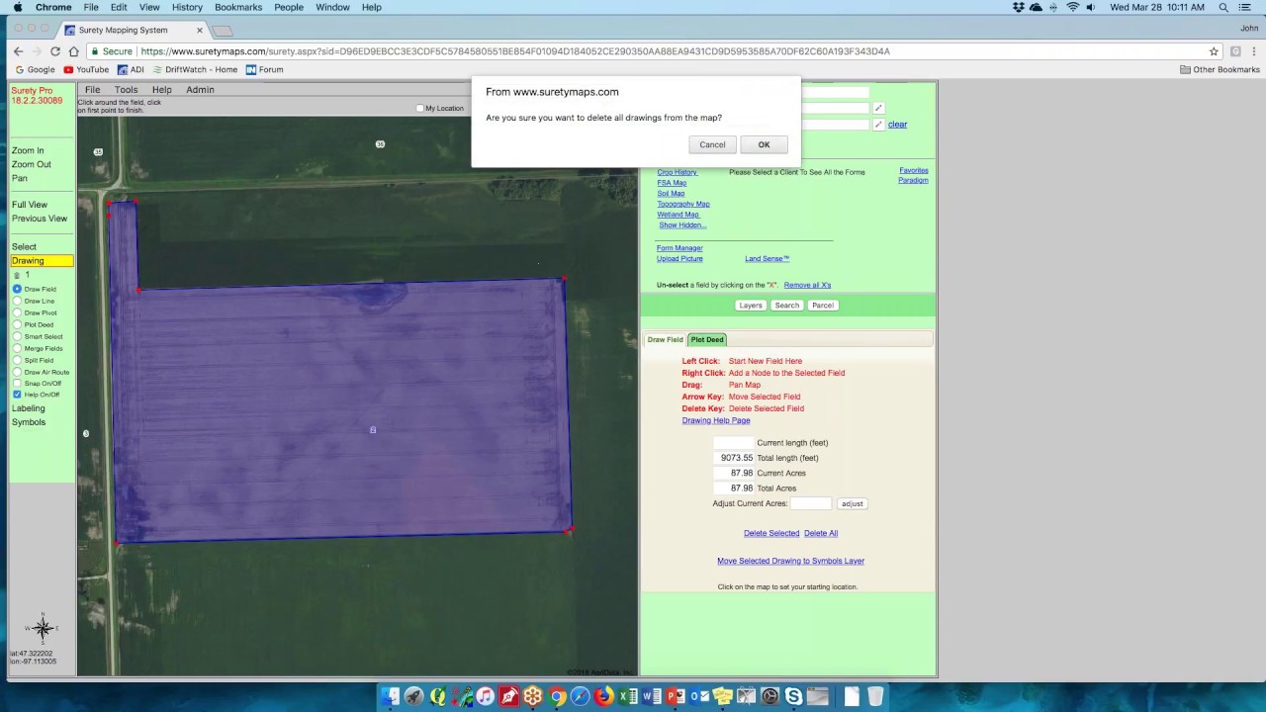Pick the Merge Fields radio option
The height and width of the screenshot is (712, 1266).
pyautogui.click(x=17, y=348)
